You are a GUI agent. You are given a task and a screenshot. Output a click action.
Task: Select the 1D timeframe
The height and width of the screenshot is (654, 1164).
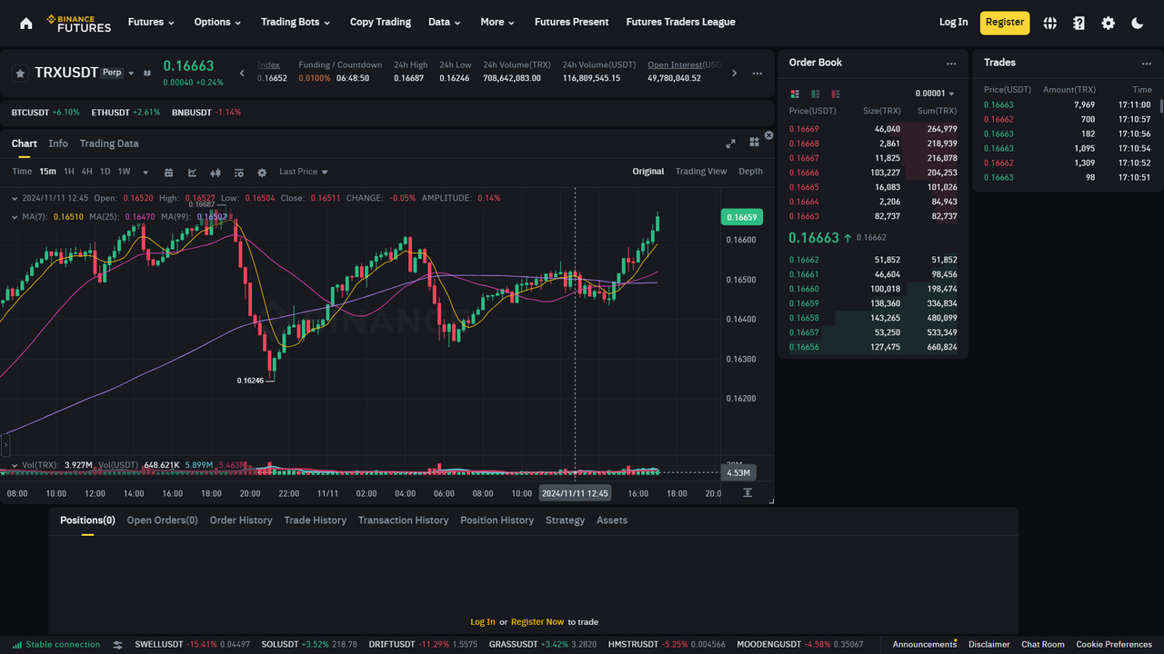(x=105, y=172)
